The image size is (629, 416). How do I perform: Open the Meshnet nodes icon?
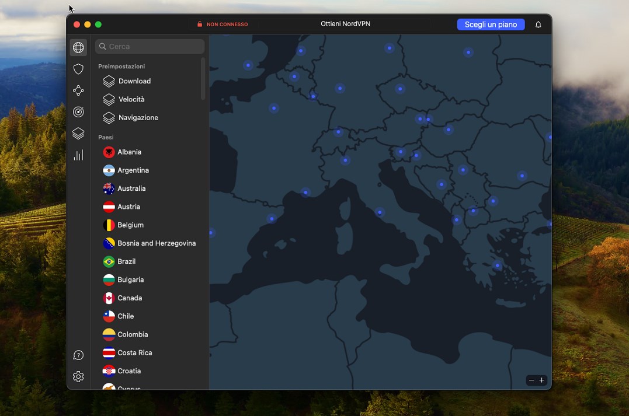pos(78,90)
